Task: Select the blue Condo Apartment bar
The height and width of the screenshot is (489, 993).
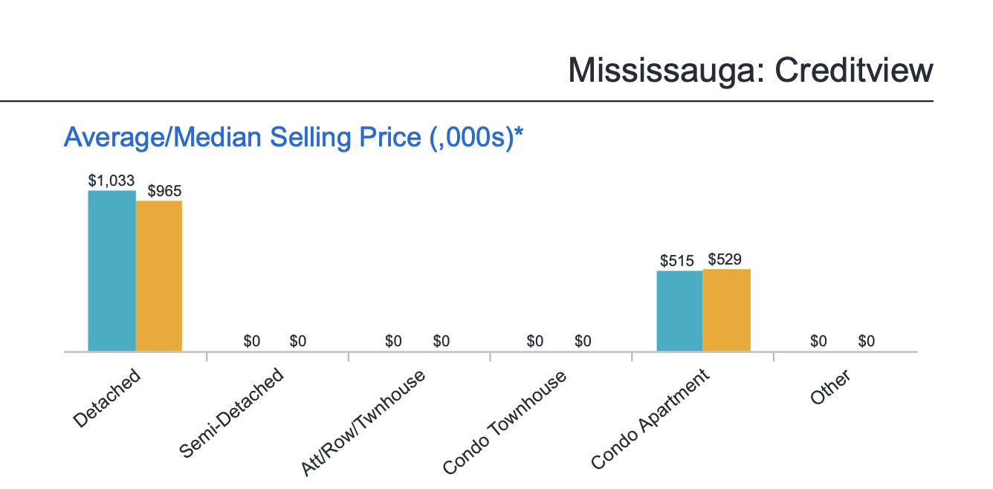Action: point(679,311)
